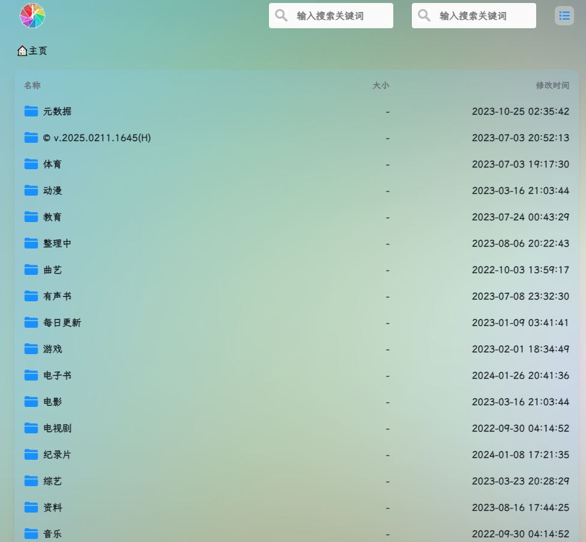
Task: Open the 电视剧 folder name
Action: point(57,428)
